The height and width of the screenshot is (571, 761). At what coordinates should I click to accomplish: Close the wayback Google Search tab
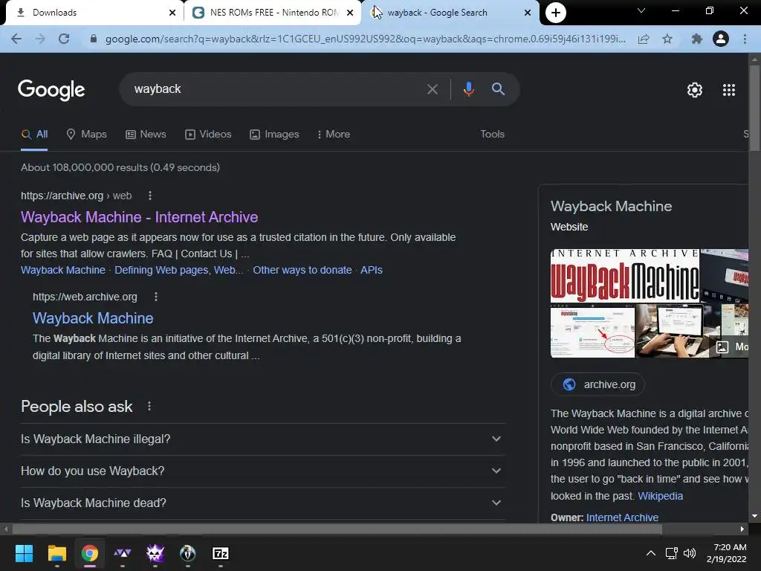click(x=528, y=13)
